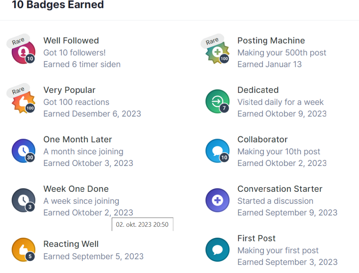The height and width of the screenshot is (273, 359).
Task: Click the Well Followed badge icon
Action: click(23, 52)
